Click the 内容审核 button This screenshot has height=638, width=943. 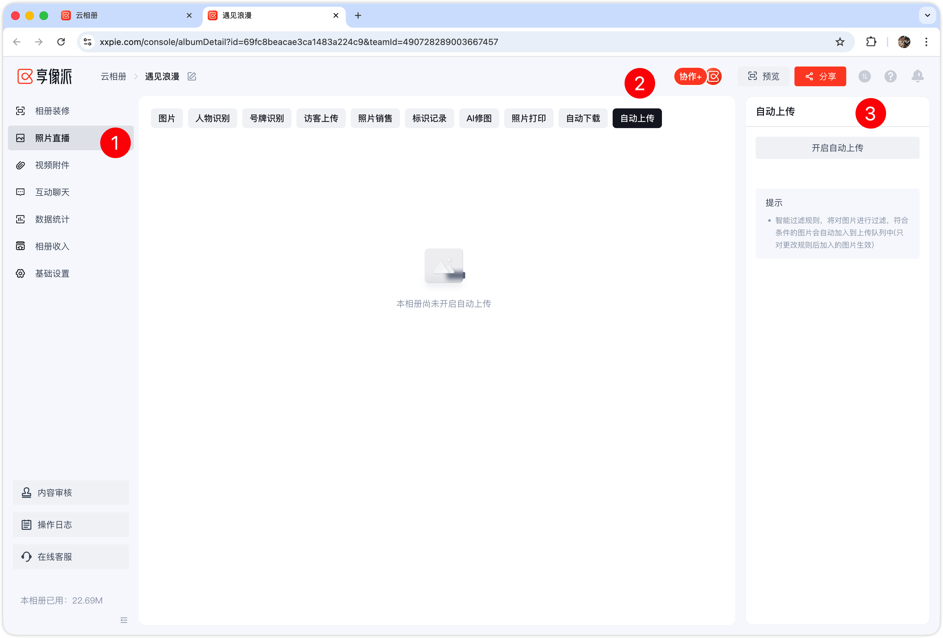(x=71, y=492)
